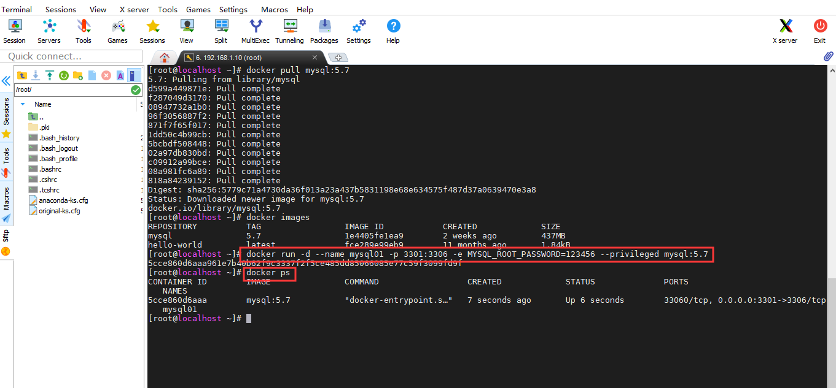
Task: Click the Split terminal toolbar button
Action: click(x=221, y=31)
